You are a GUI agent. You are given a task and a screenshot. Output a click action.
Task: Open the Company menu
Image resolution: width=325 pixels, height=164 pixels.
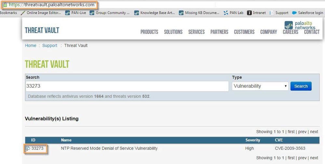[x=269, y=32]
